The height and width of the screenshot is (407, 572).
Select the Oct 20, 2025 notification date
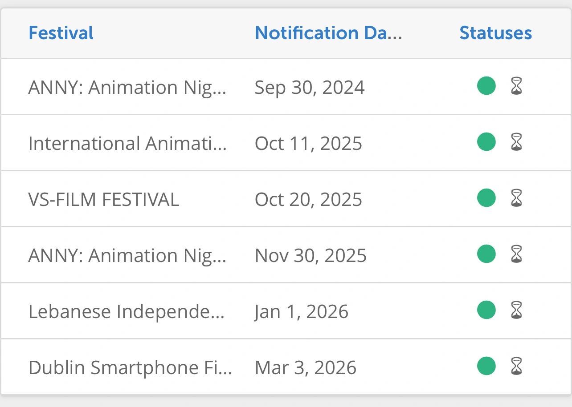pos(308,199)
